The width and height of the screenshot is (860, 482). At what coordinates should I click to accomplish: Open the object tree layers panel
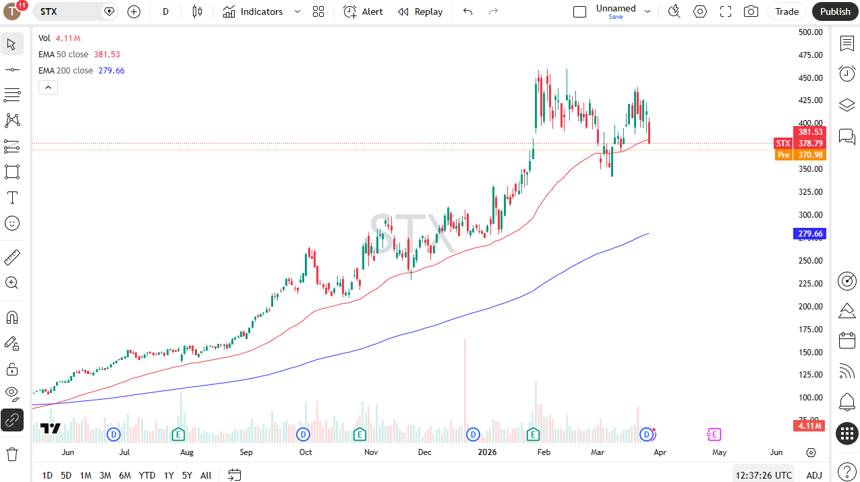tap(847, 105)
